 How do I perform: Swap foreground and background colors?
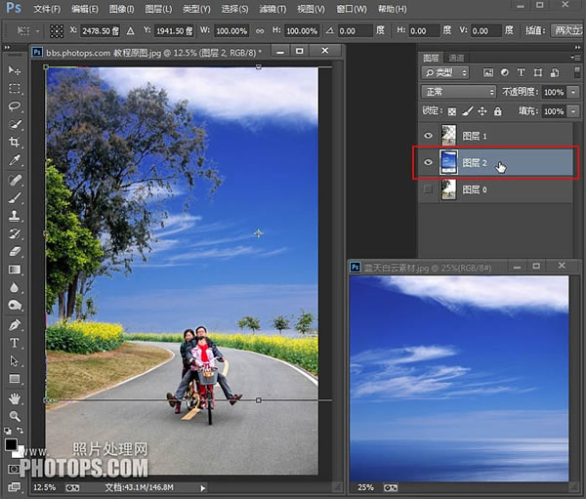pos(21,431)
